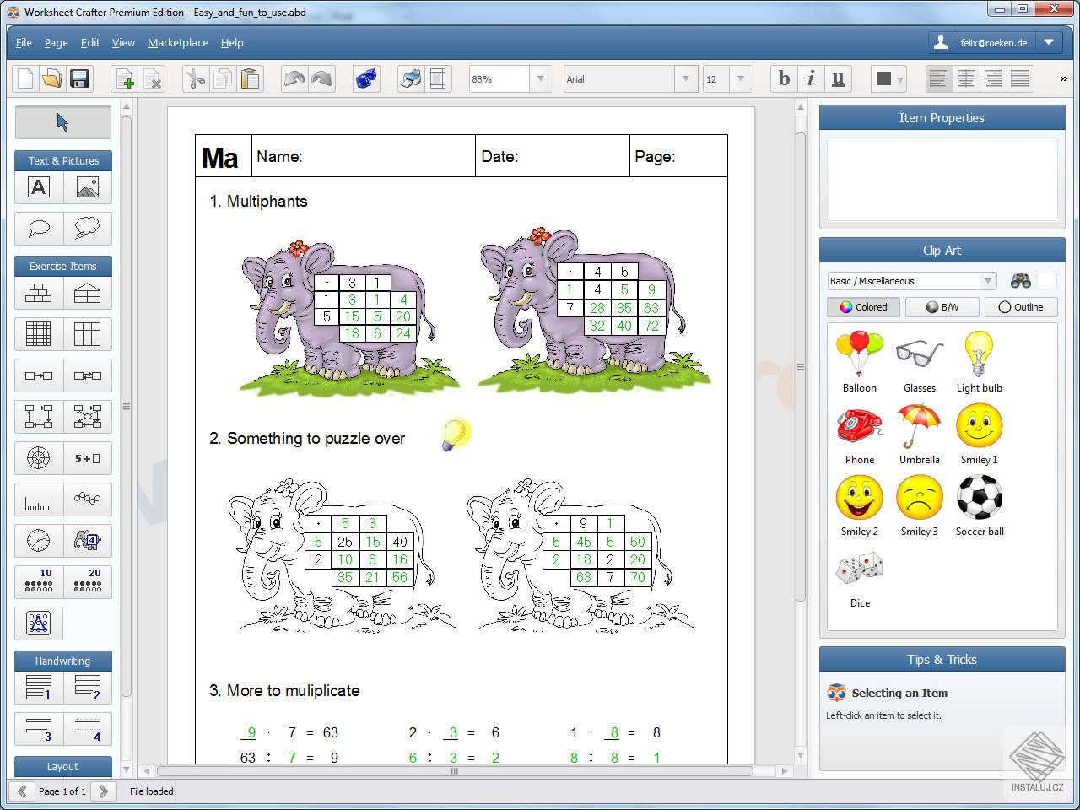The height and width of the screenshot is (810, 1080).
Task: Insert a number line exercise
Action: [x=38, y=499]
